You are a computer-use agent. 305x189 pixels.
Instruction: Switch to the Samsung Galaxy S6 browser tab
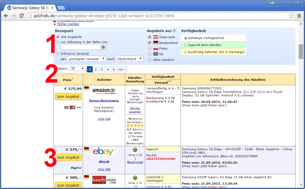[x=28, y=8]
